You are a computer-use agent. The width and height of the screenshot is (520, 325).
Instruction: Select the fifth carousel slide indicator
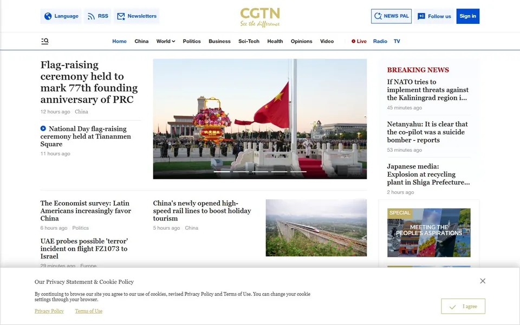coord(298,172)
